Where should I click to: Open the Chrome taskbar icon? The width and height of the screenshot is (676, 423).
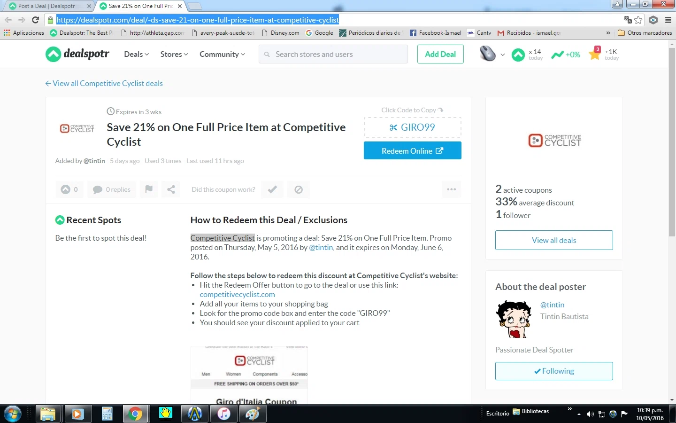tap(136, 414)
